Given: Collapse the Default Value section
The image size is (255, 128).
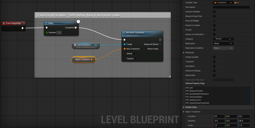Looking at the screenshot, I should click(x=184, y=107).
